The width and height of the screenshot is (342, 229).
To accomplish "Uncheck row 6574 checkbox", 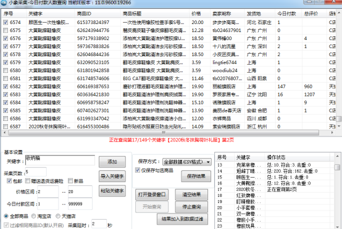I will coord(6,22).
